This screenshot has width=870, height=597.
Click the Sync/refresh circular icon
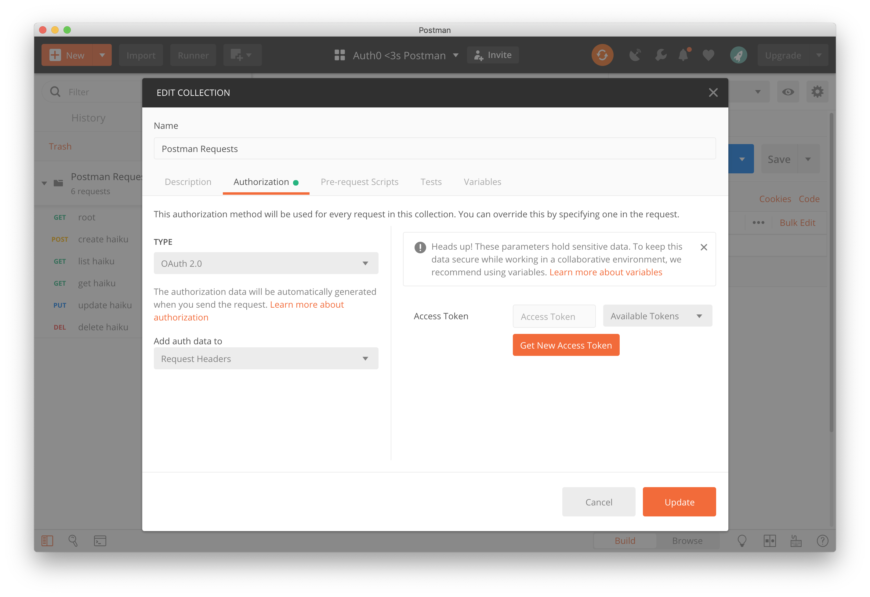point(602,55)
